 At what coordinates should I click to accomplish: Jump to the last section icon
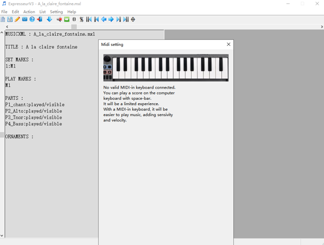[x=126, y=19]
